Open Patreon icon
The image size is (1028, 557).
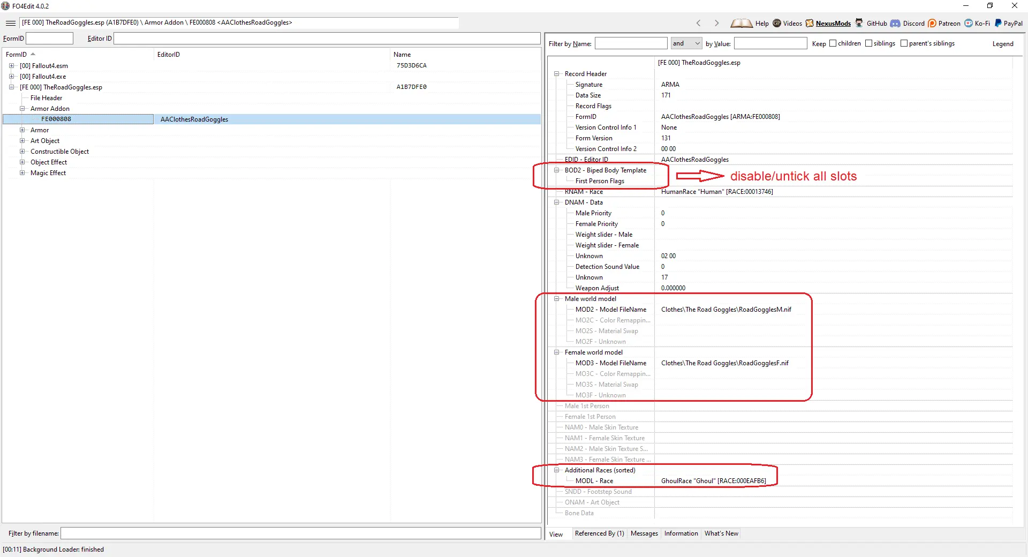click(932, 23)
